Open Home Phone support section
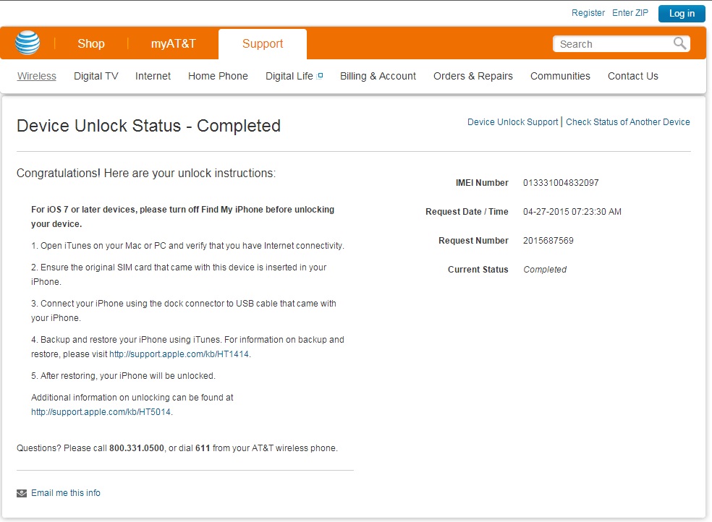The width and height of the screenshot is (712, 522). pyautogui.click(x=218, y=76)
